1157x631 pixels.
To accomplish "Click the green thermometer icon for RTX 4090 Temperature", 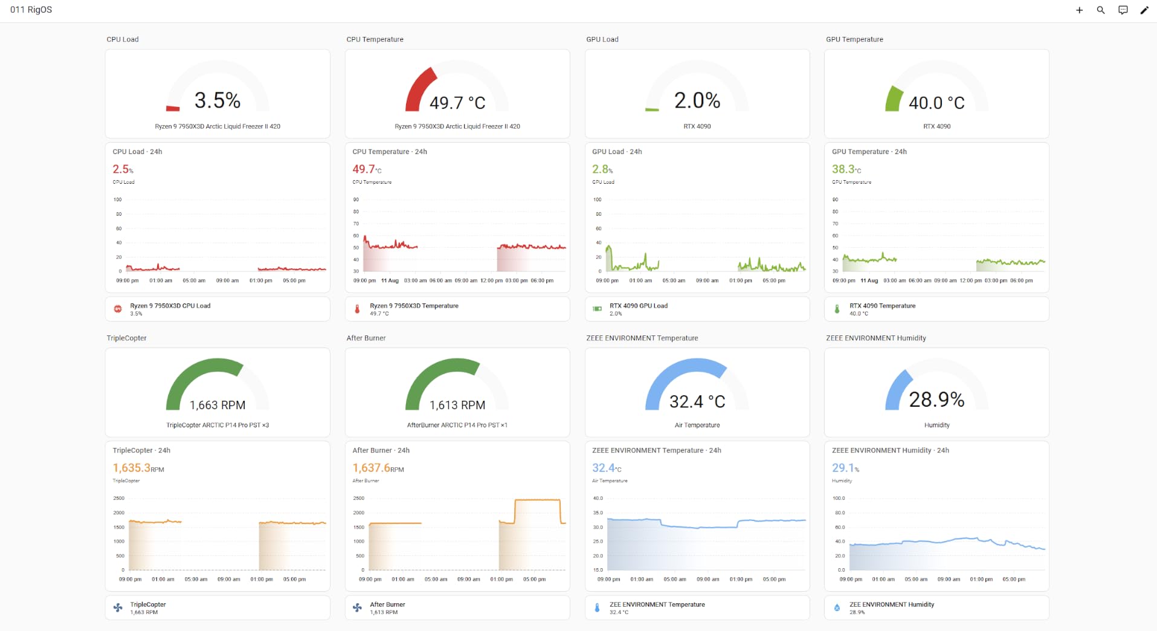I will pos(837,309).
